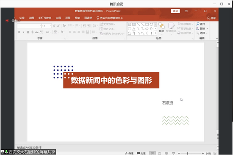Select the arrow line shape

(143, 25)
